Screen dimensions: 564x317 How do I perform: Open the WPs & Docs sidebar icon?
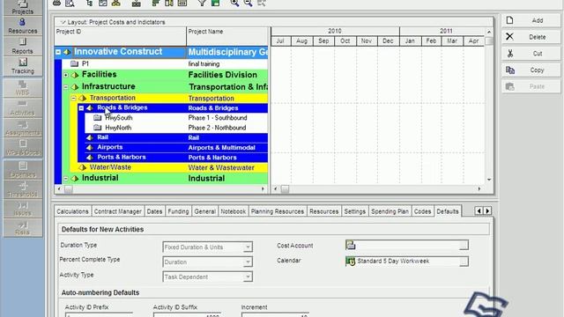click(x=22, y=148)
